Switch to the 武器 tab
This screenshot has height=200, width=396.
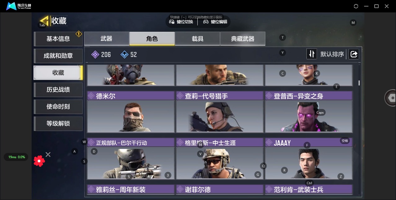pos(107,39)
